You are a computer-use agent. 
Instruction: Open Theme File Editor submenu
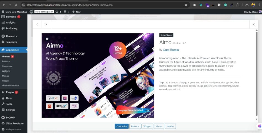pyautogui.click(x=10, y=85)
